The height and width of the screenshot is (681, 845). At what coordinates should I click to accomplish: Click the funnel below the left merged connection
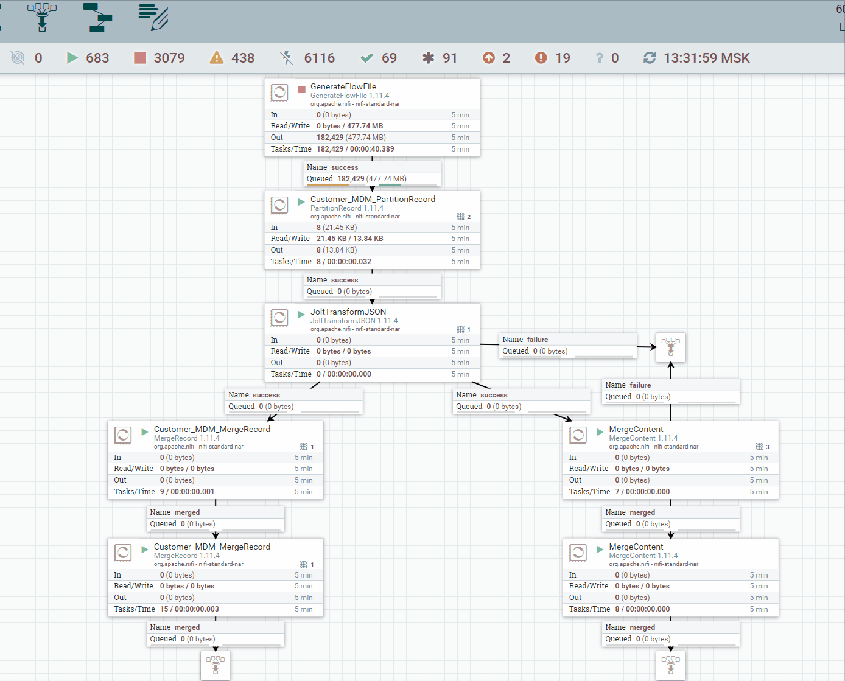pyautogui.click(x=216, y=666)
